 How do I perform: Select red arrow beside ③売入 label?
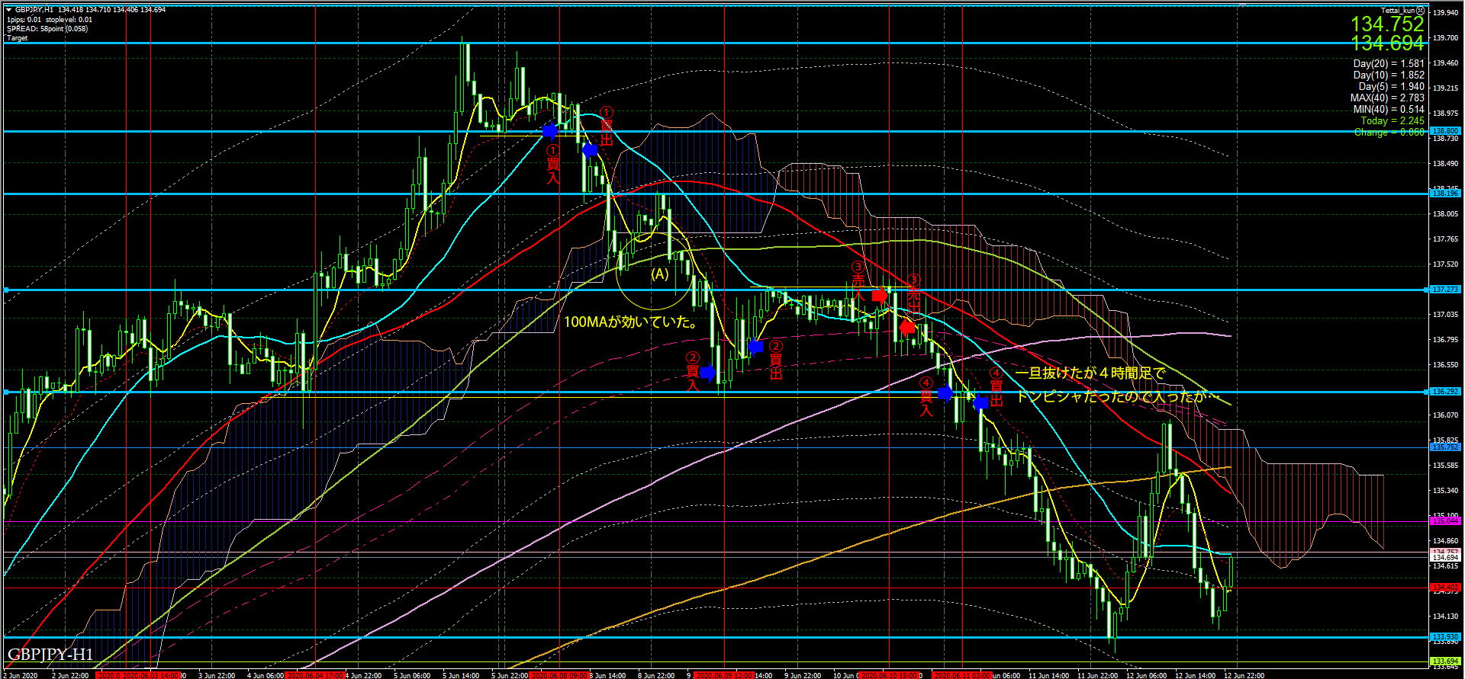880,295
